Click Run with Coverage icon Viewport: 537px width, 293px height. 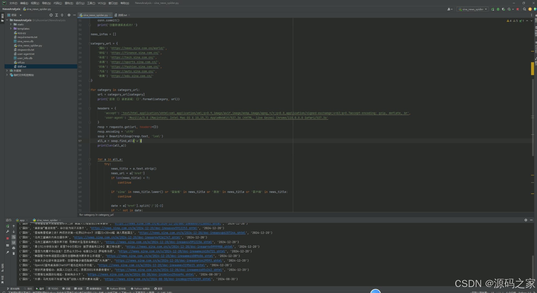503,9
